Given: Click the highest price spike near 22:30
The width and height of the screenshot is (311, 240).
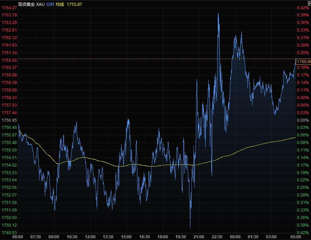Looking at the screenshot, I should pyautogui.click(x=218, y=14).
